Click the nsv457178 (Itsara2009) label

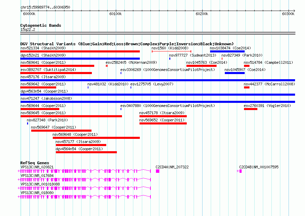coord(162,113)
